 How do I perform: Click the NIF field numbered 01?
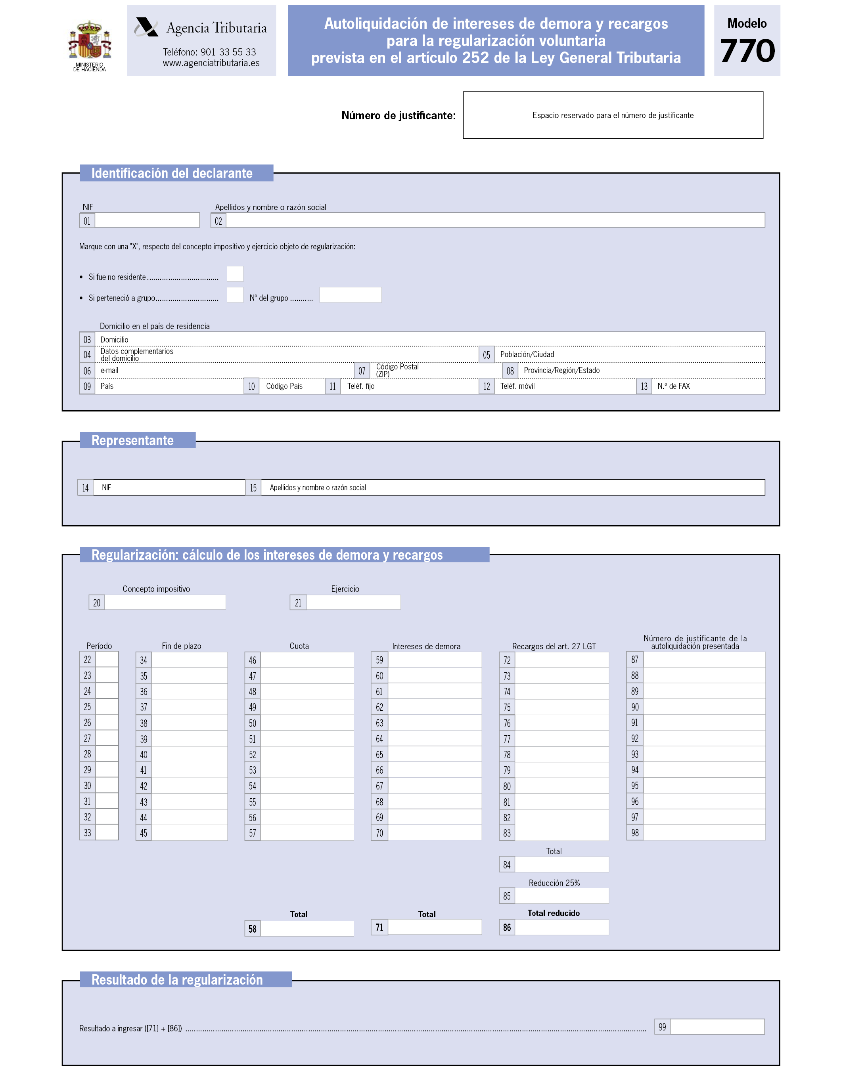click(147, 220)
